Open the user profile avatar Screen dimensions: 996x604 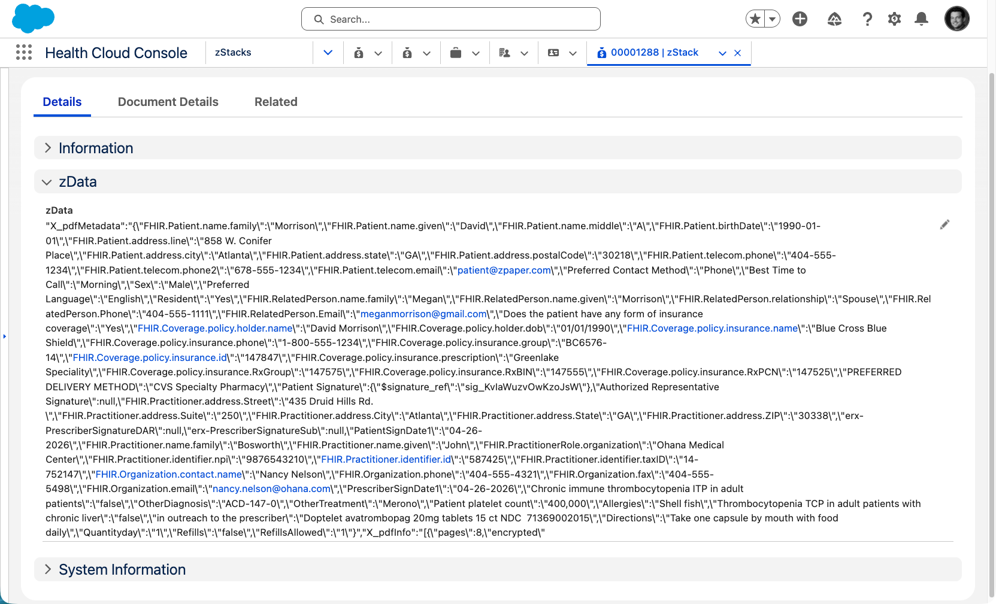(957, 19)
